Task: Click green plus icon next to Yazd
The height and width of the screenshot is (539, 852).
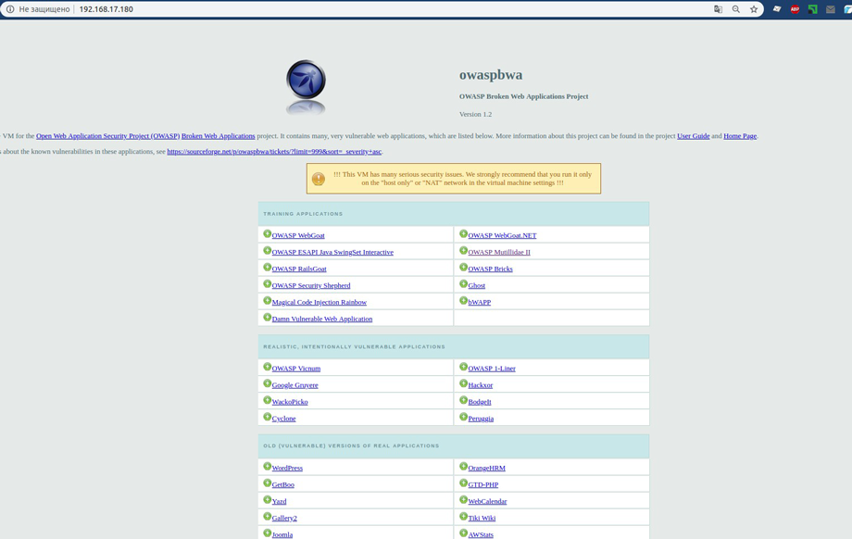Action: pyautogui.click(x=267, y=500)
